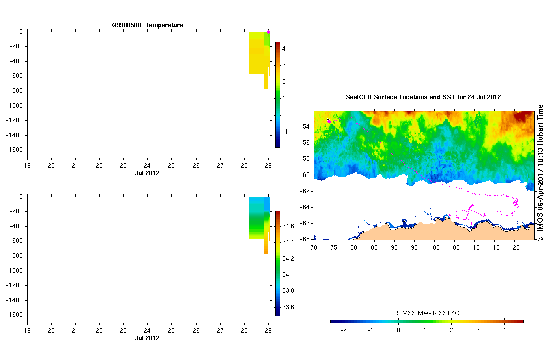Screen dimensions: 551x351
Task: Click the -60 latitude label on the map
Action: click(x=306, y=175)
